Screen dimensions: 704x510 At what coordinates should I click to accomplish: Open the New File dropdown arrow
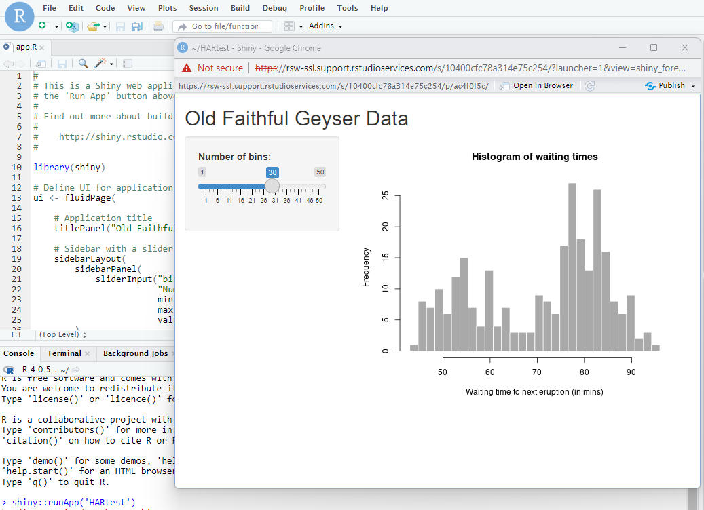click(56, 26)
